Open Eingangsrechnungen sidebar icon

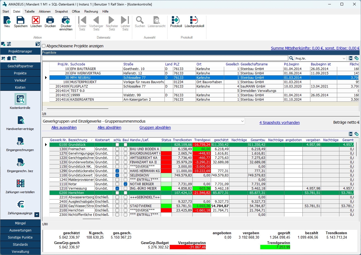[x=20, y=142]
